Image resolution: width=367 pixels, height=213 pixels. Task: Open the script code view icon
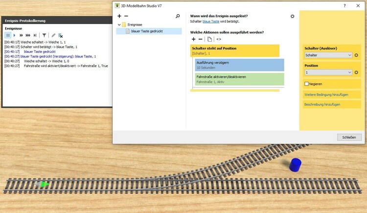[x=219, y=39]
